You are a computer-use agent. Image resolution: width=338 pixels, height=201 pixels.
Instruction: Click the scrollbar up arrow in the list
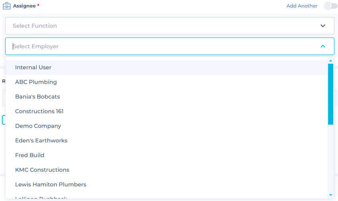tap(330, 61)
